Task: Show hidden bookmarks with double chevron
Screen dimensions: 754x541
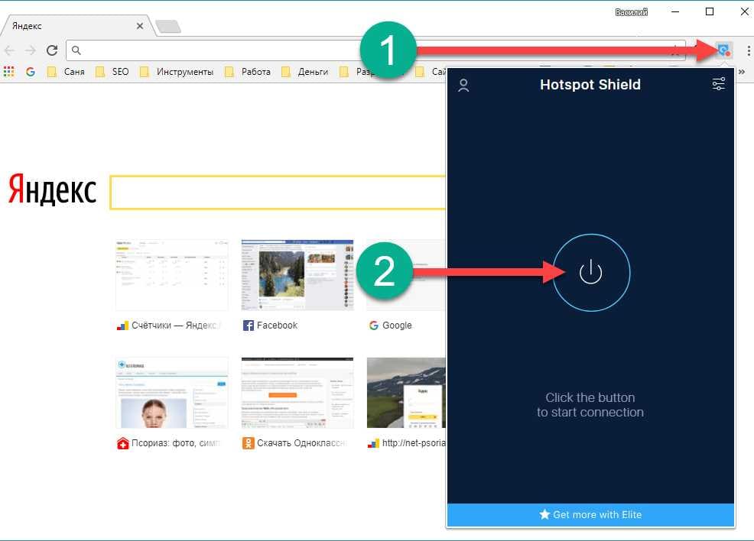Action: [742, 72]
